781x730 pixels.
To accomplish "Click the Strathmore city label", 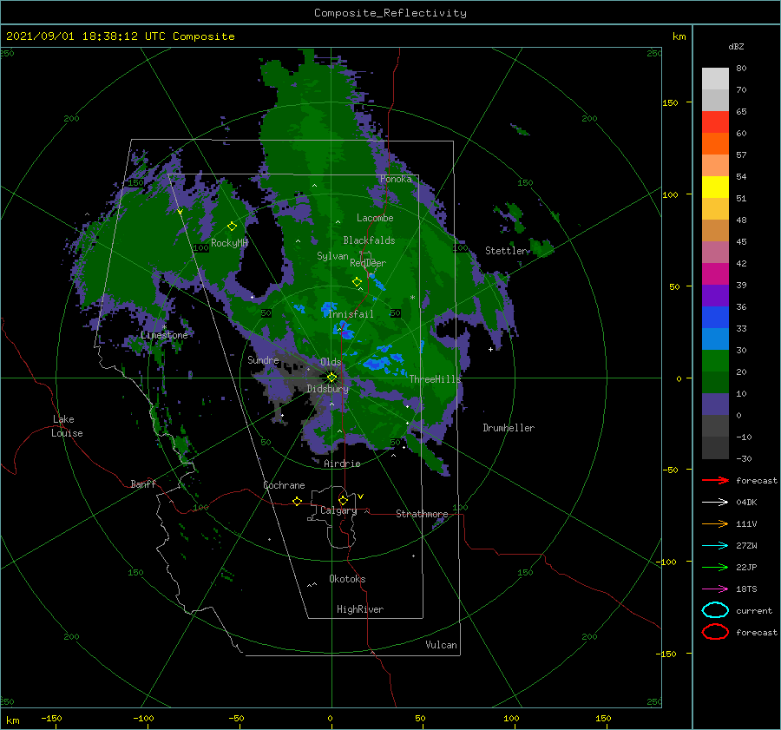I will tap(422, 514).
